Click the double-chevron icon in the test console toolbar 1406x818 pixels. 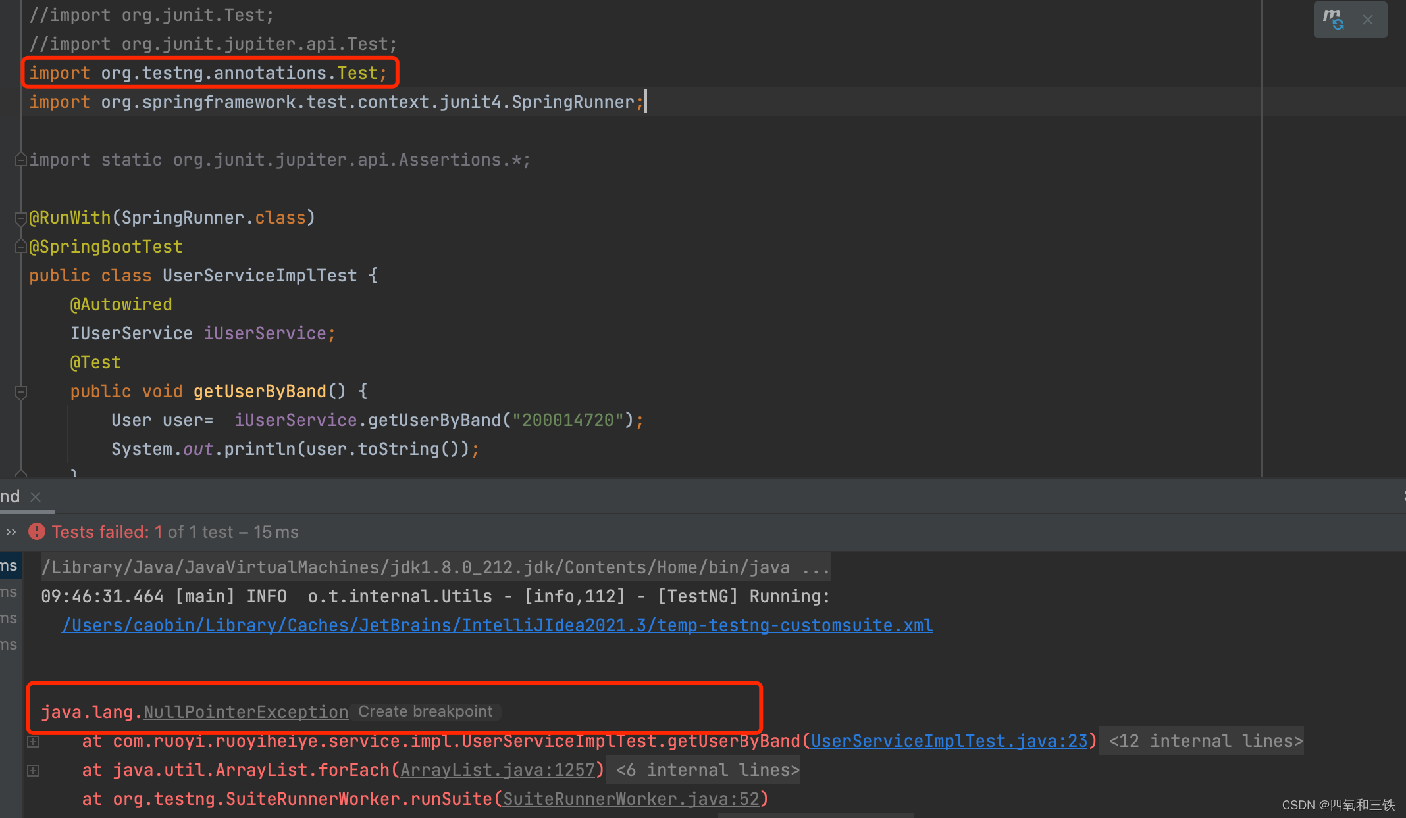tap(10, 531)
